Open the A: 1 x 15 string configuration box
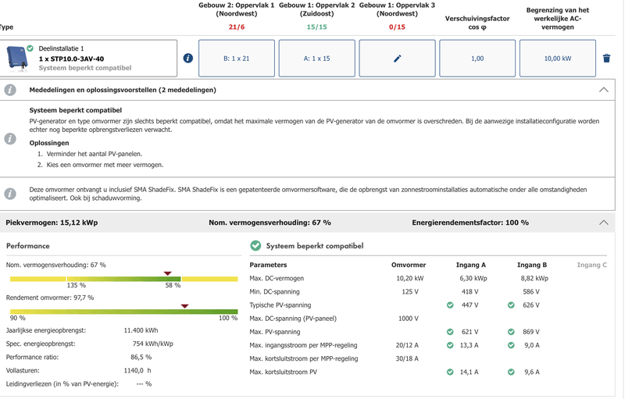The height and width of the screenshot is (399, 625). [316, 59]
